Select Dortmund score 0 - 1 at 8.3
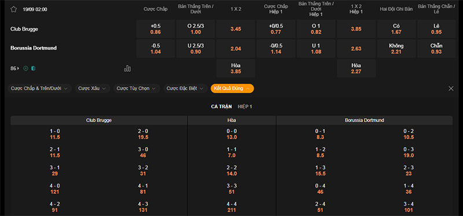The width and height of the screenshot is (463, 216). 320,134
